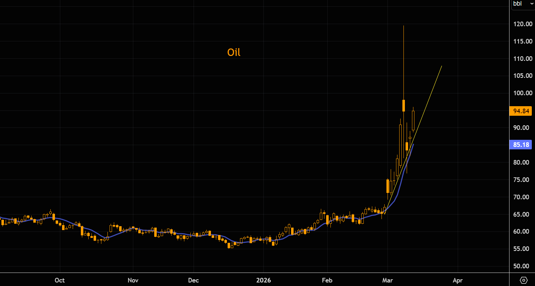The width and height of the screenshot is (535, 286).
Task: Click the 2026 label on time axis
Action: tap(263, 280)
